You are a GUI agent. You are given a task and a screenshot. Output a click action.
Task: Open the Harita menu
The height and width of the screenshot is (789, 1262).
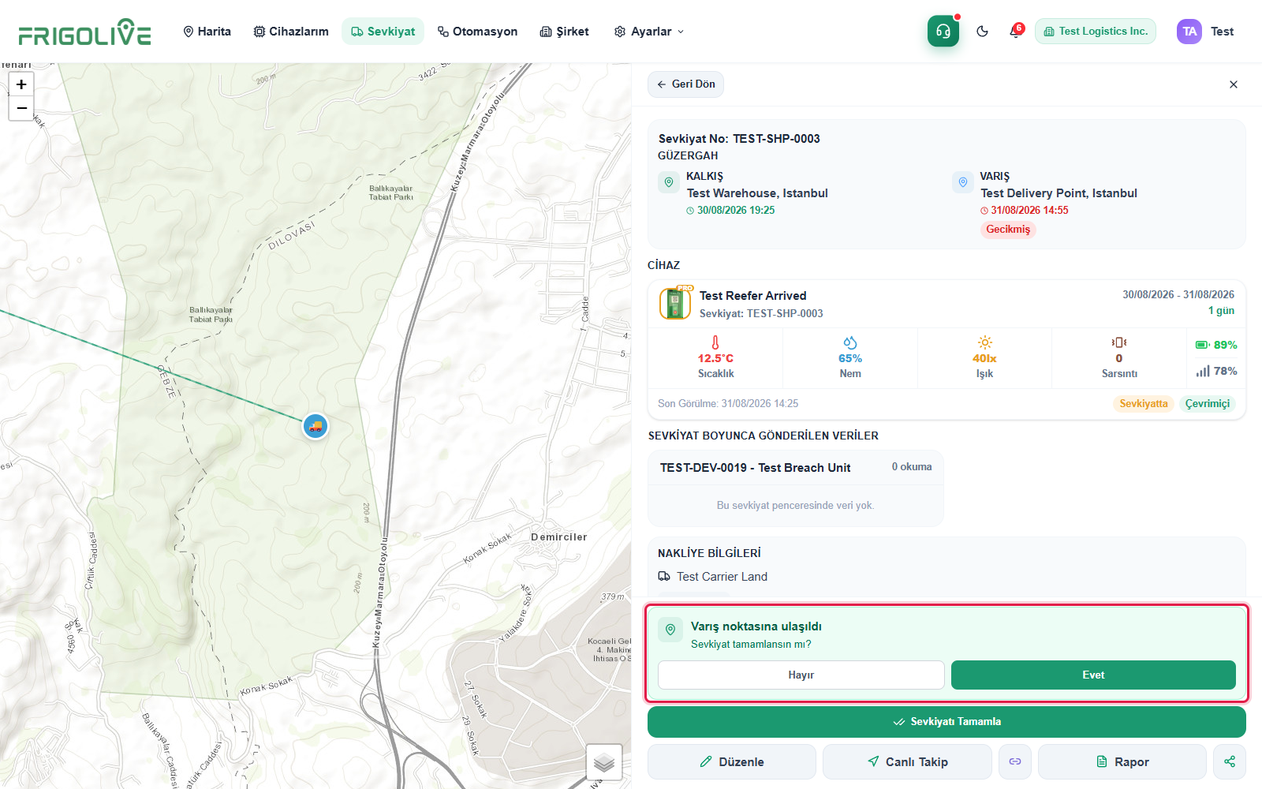(x=207, y=32)
